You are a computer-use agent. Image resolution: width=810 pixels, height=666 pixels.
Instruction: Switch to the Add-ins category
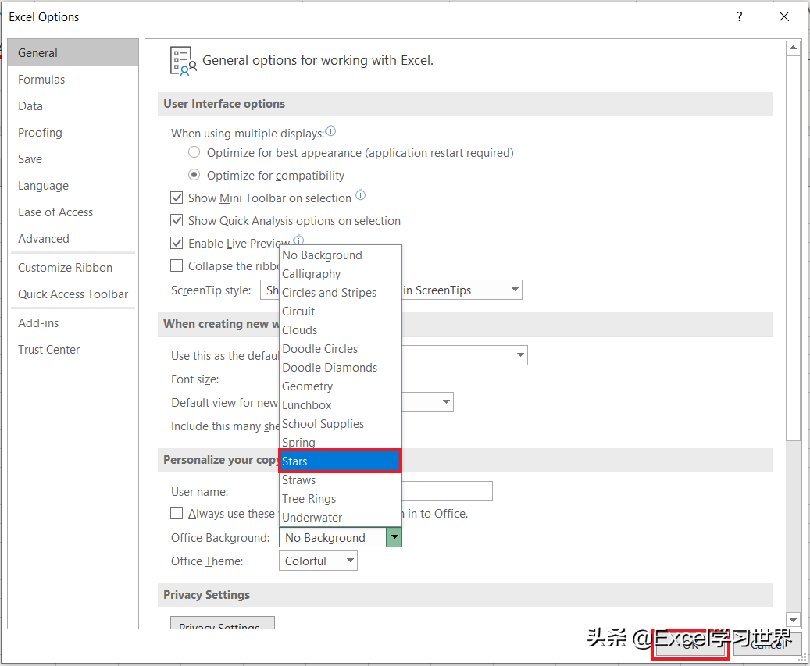tap(73, 323)
